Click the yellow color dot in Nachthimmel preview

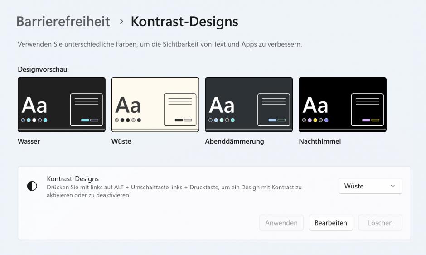(315, 120)
